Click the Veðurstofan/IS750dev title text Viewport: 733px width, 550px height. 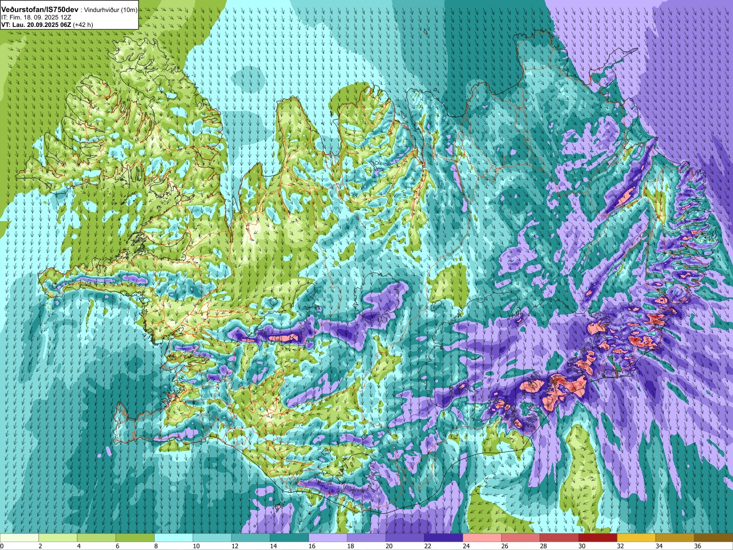coord(40,10)
